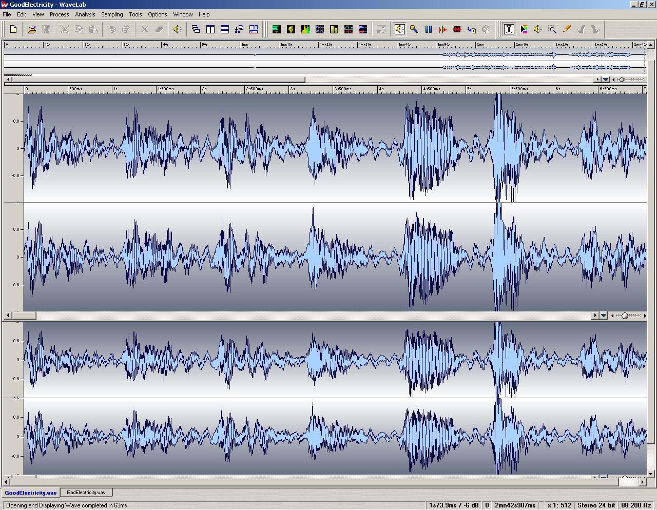Select the magnifier zoom tool
Viewport: 657px width, 510px height.
(x=552, y=29)
